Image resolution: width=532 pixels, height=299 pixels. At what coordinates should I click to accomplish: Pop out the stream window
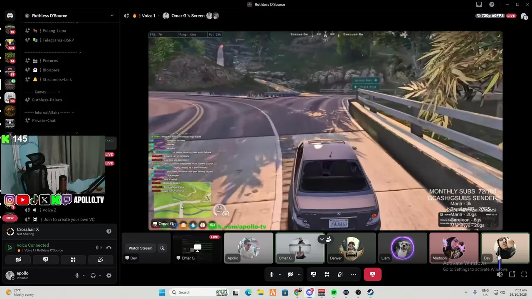point(512,274)
